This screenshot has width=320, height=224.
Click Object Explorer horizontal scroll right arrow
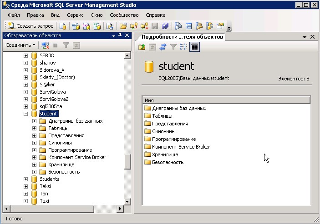pos(120,209)
